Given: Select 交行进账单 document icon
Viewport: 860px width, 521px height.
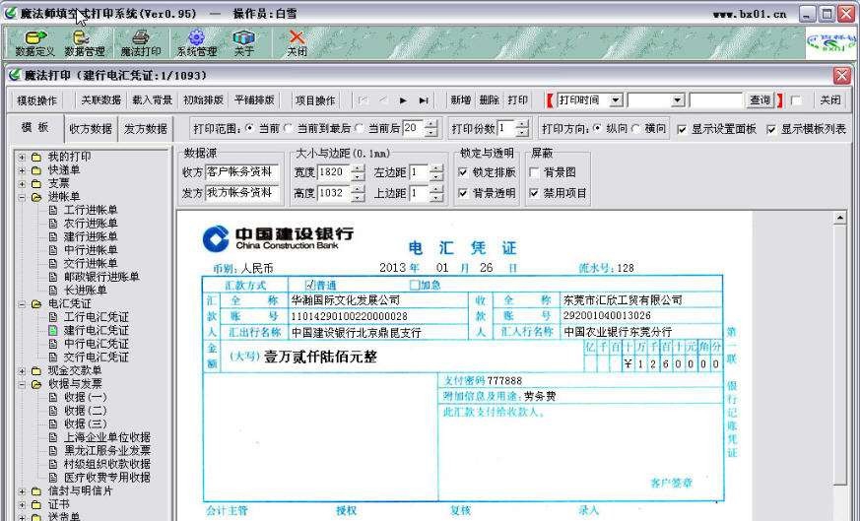Looking at the screenshot, I should 53,263.
